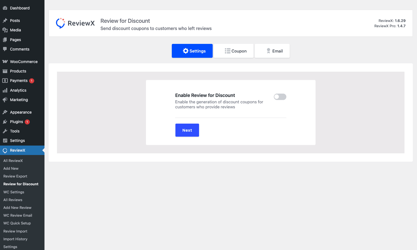Screen dimensions: 417x250
Task: Switch to the Email tab
Action: click(x=272, y=51)
